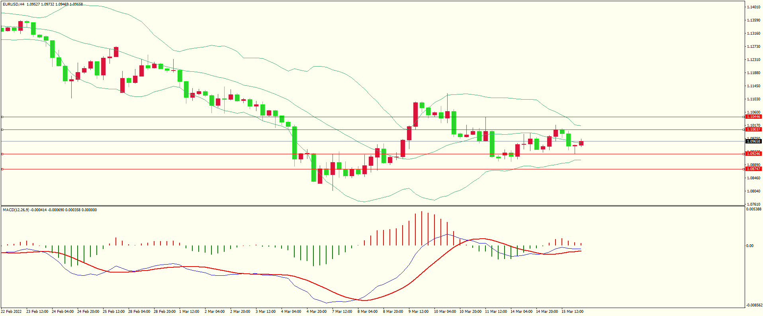Click the 1.13590 price axis label

click(x=753, y=20)
